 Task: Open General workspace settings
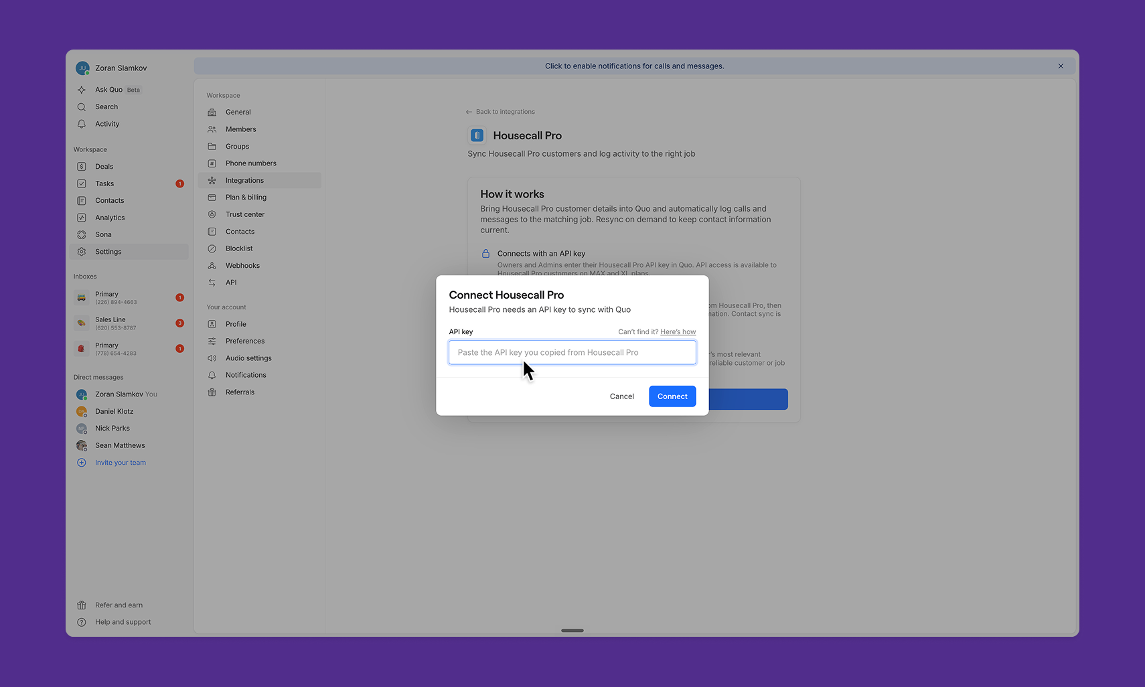pos(260,112)
